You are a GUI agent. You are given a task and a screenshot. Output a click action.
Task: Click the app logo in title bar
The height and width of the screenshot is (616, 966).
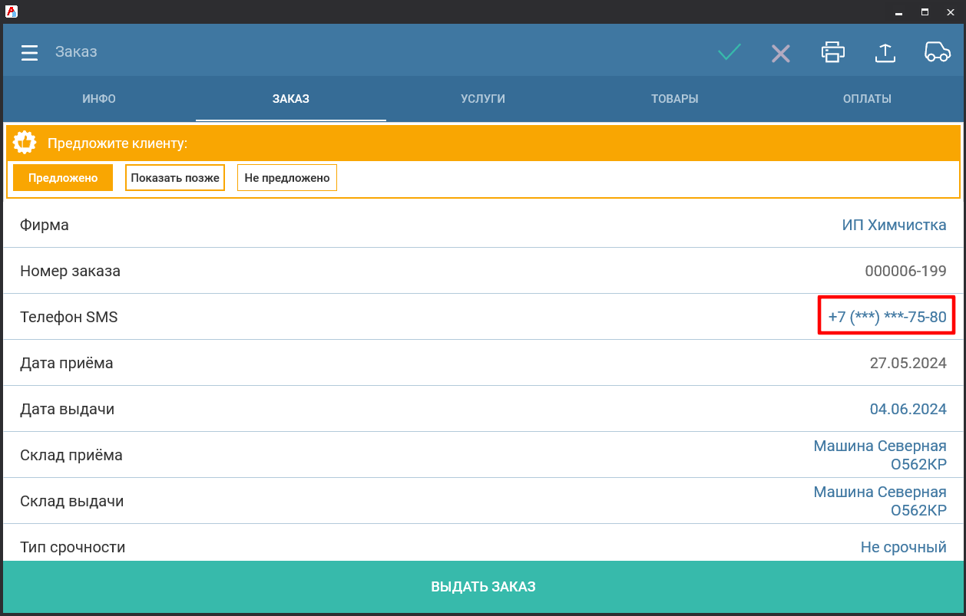coord(12,12)
